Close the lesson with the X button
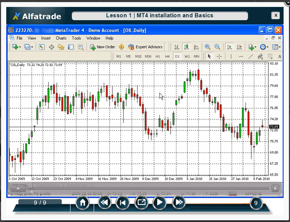The height and width of the screenshot is (222, 290). (275, 16)
